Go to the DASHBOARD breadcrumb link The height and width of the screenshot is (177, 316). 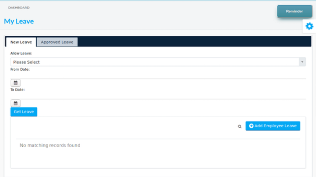pyautogui.click(x=19, y=8)
